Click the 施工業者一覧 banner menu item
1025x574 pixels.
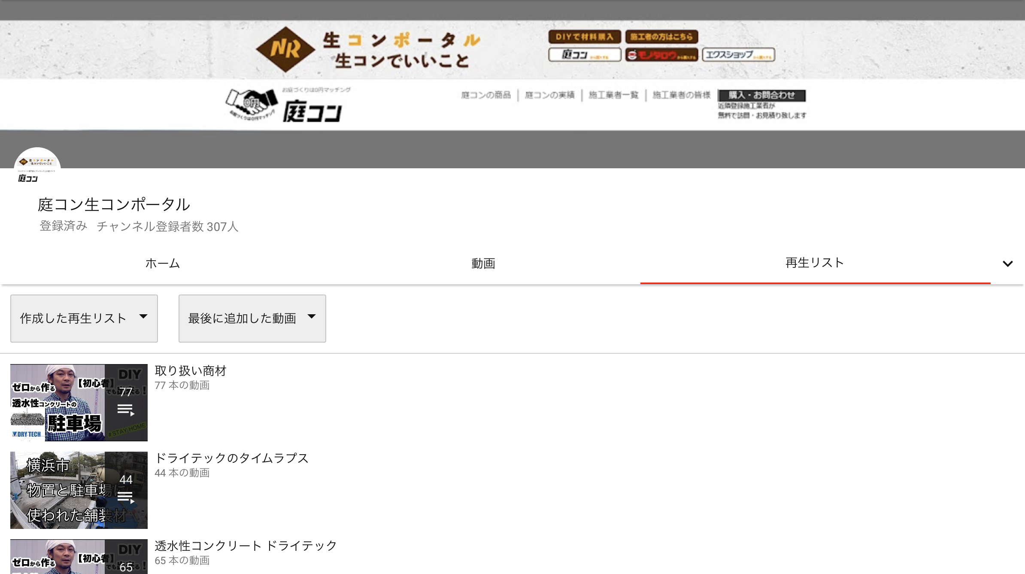coord(613,95)
